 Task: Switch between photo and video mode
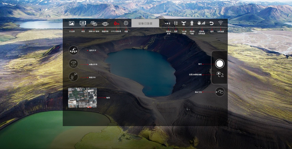pos(220,75)
